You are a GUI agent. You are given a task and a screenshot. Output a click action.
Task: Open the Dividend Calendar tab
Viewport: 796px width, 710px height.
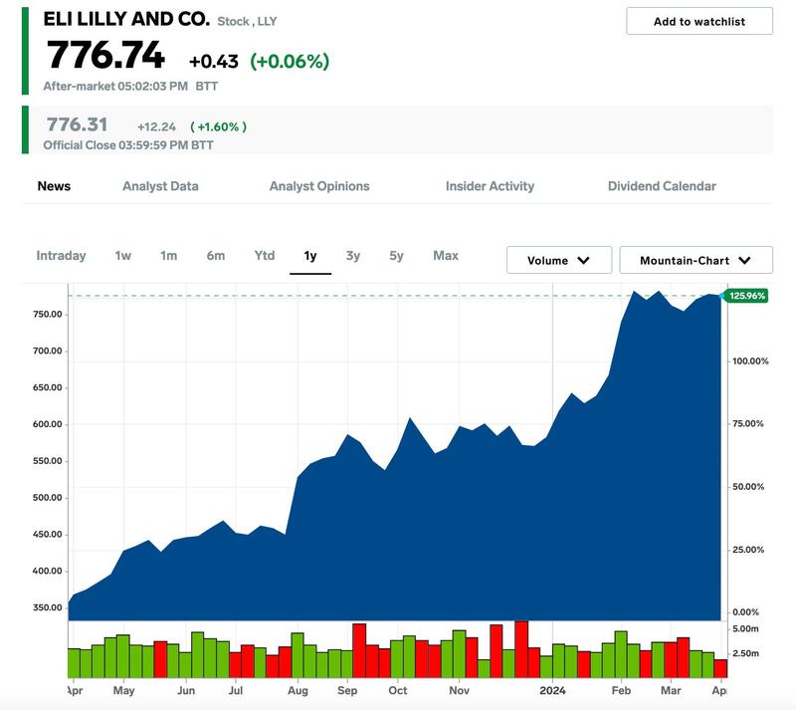click(662, 186)
